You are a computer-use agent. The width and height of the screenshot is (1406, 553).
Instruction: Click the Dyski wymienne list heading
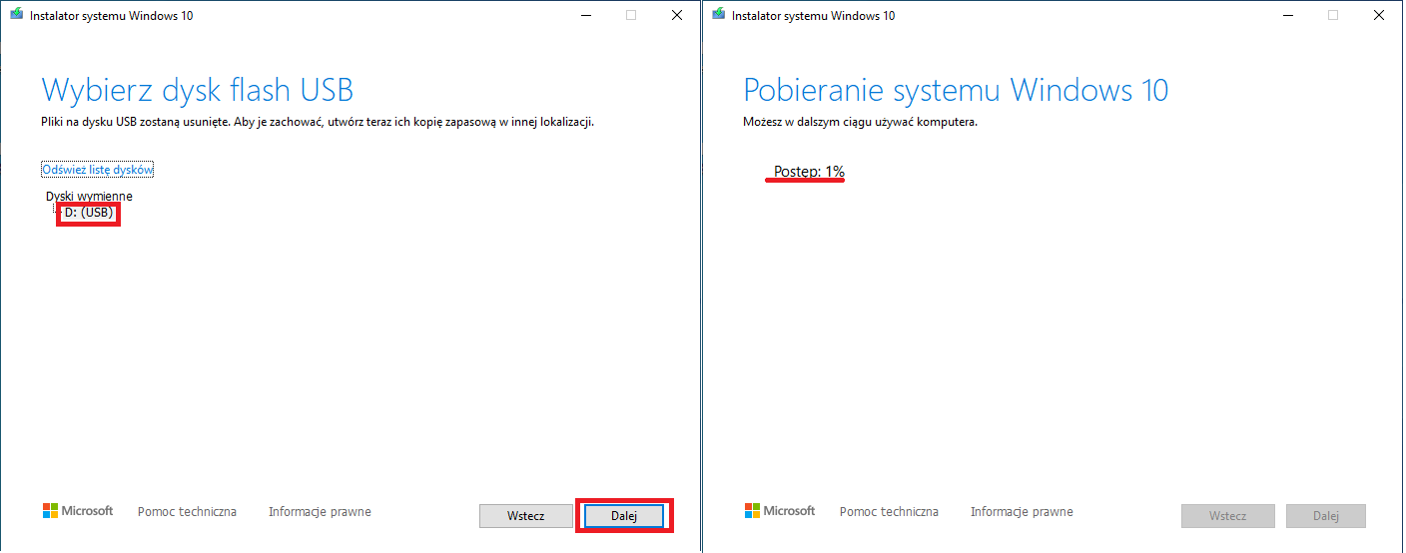[89, 196]
